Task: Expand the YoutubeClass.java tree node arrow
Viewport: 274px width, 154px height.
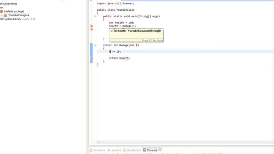Action: click(2, 15)
